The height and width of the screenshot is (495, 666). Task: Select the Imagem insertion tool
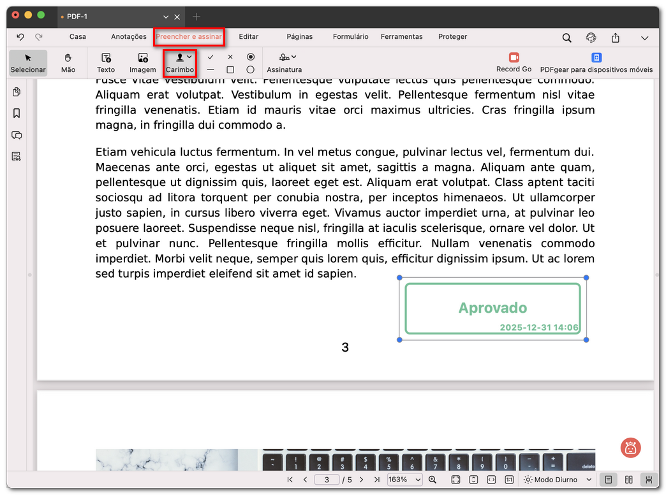[x=142, y=63]
